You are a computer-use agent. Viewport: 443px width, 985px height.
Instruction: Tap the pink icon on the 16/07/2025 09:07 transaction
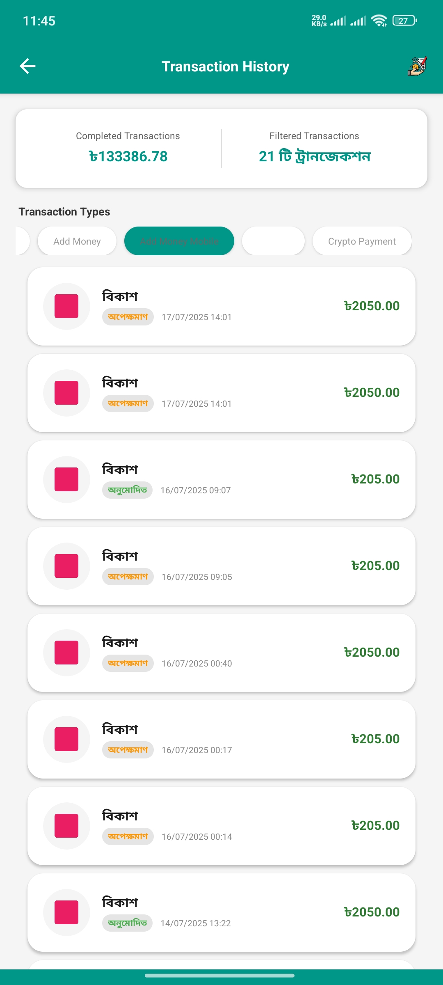tap(66, 479)
